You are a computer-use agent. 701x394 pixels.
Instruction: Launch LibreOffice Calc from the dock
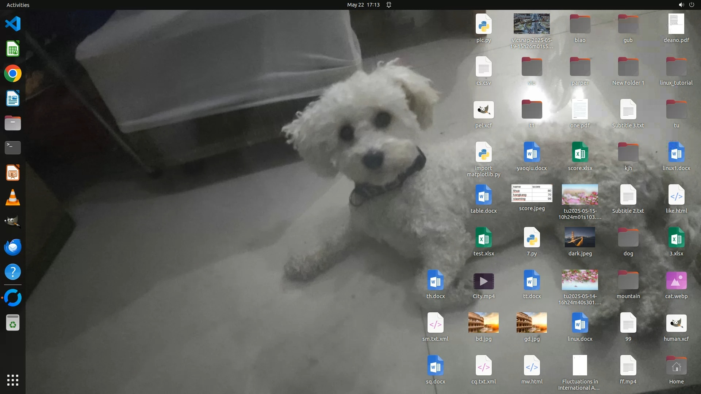[x=13, y=49]
